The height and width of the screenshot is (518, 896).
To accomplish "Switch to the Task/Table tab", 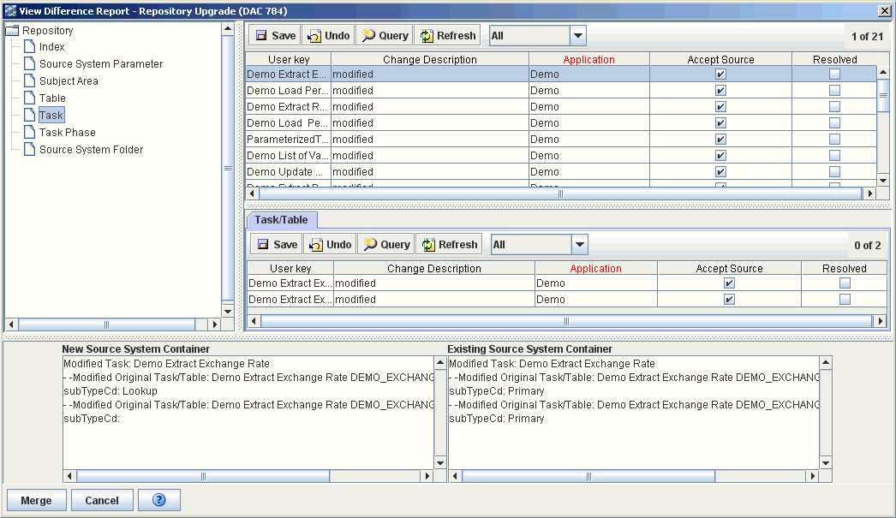I will 281,220.
